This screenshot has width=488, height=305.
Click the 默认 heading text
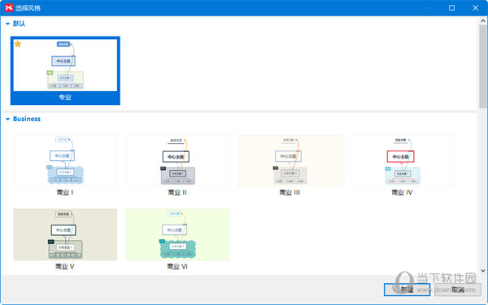click(20, 24)
